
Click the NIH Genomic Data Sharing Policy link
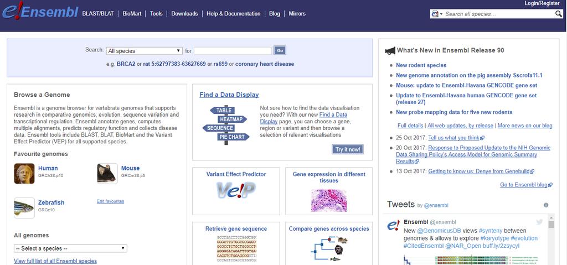point(473,155)
